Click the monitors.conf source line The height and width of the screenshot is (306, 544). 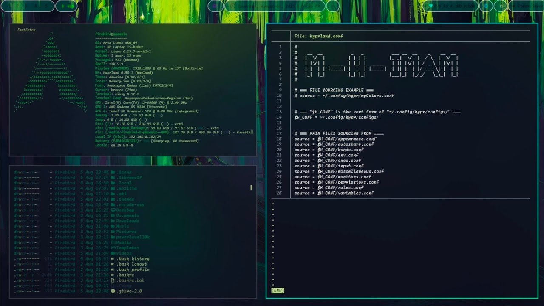click(333, 177)
